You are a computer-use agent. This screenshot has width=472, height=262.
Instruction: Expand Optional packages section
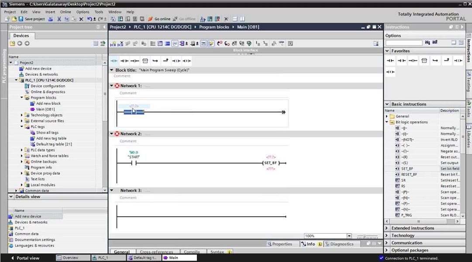387,250
